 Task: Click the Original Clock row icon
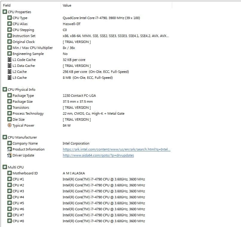10,42
